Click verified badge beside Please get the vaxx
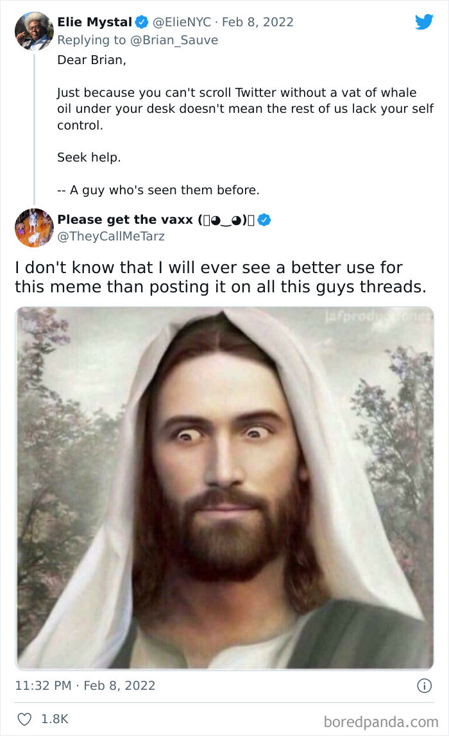This screenshot has height=736, width=449. pos(264,220)
